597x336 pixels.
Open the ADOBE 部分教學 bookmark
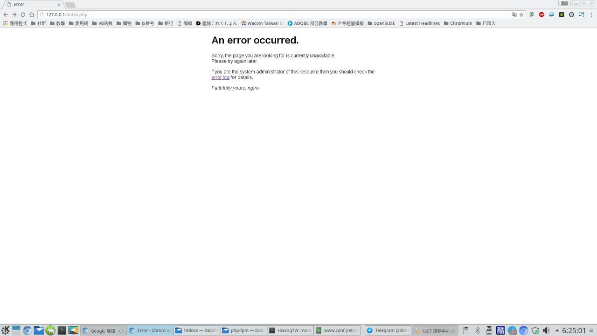coord(307,23)
